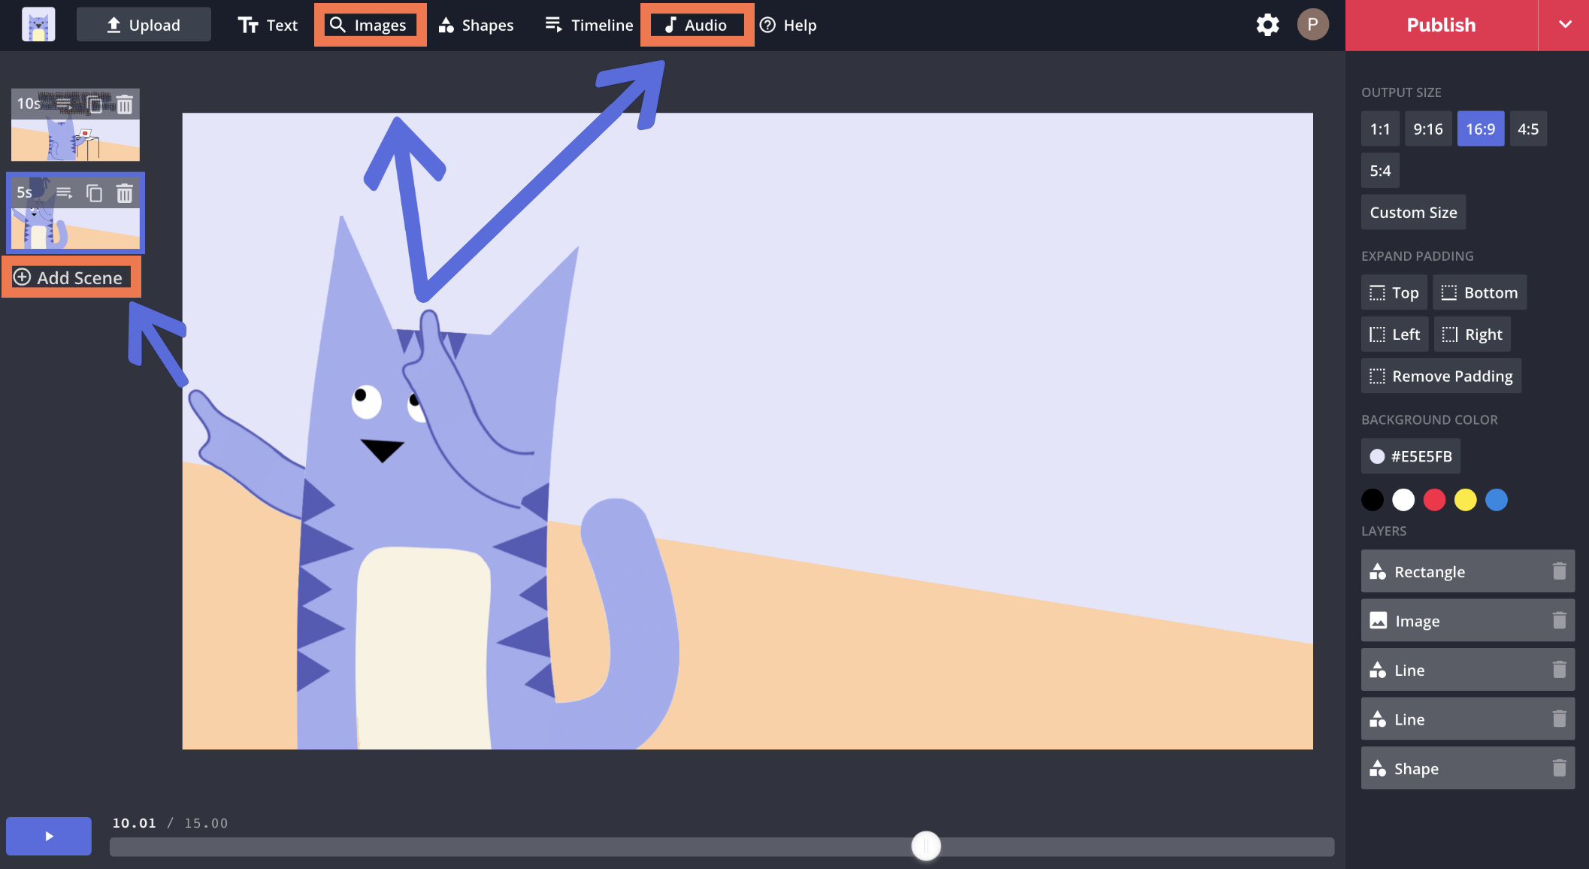Pick the red background color swatch
Screen dimensions: 1589x869
point(1434,500)
